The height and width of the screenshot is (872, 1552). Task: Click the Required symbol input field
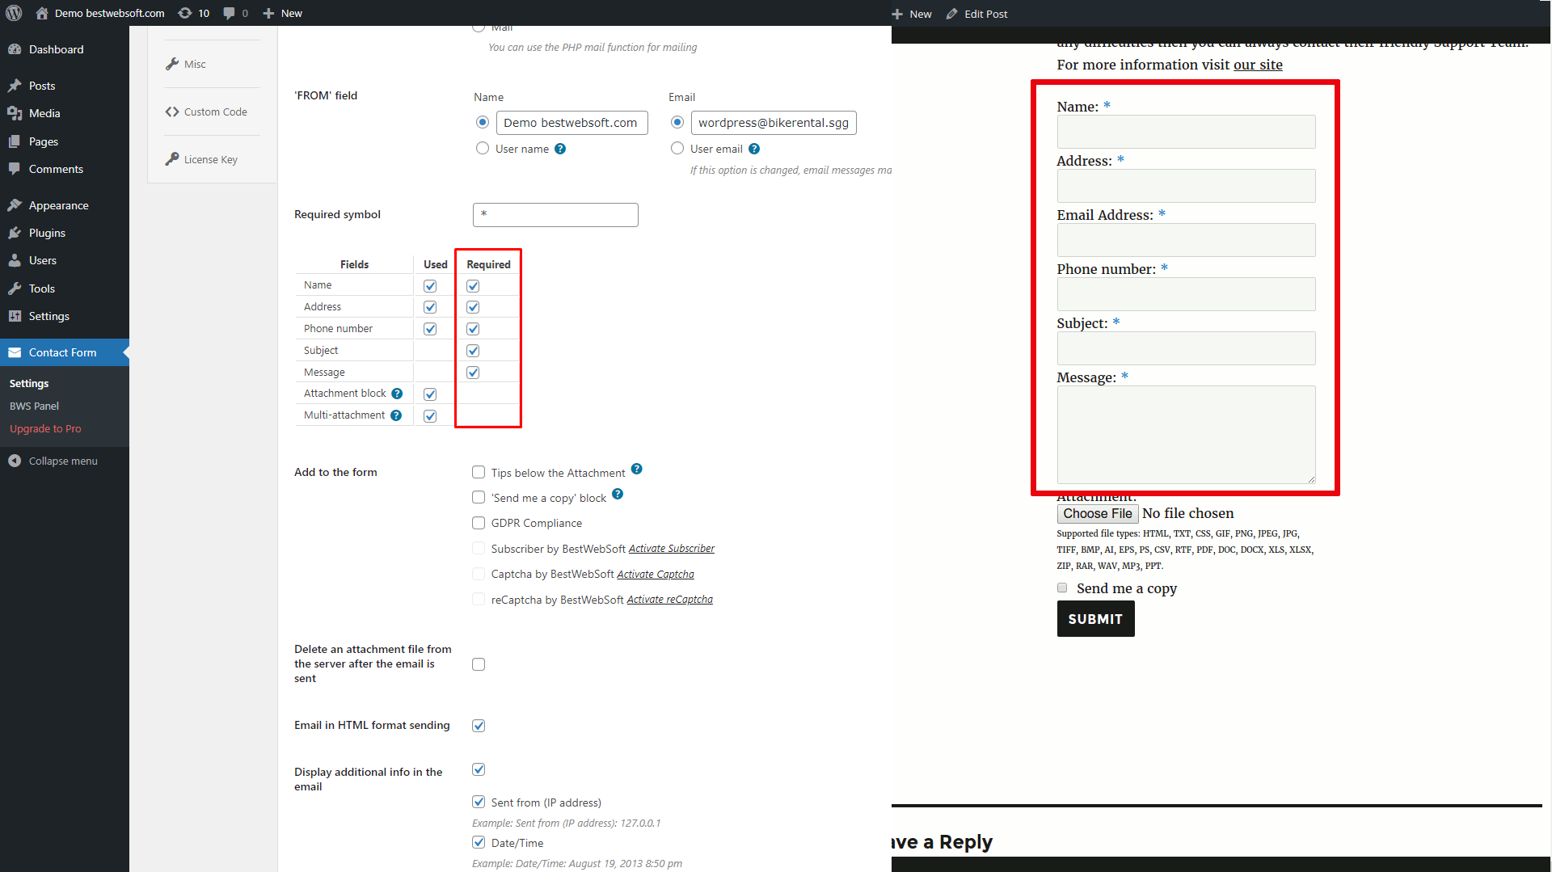555,214
